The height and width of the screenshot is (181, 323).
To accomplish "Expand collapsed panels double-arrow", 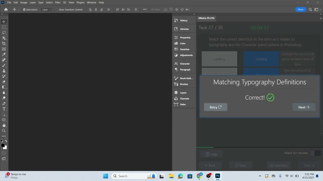I will pyautogui.click(x=194, y=14).
